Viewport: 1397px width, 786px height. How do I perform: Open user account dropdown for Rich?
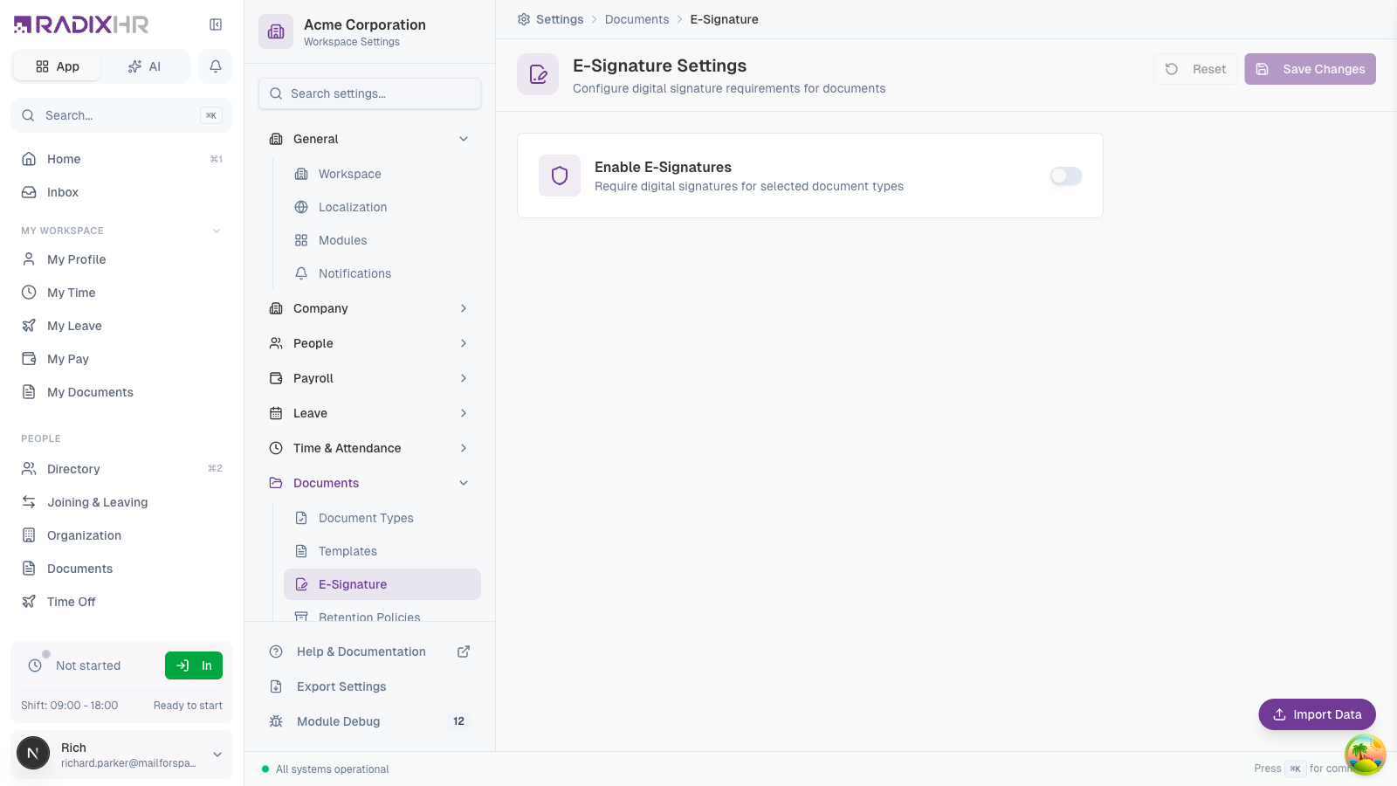[217, 755]
